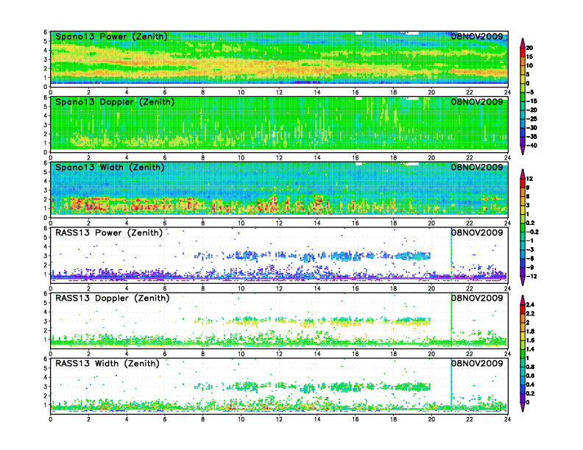Click the '-35' label on the top colorbar
Viewport: 583px width, 450px height.
click(x=531, y=137)
